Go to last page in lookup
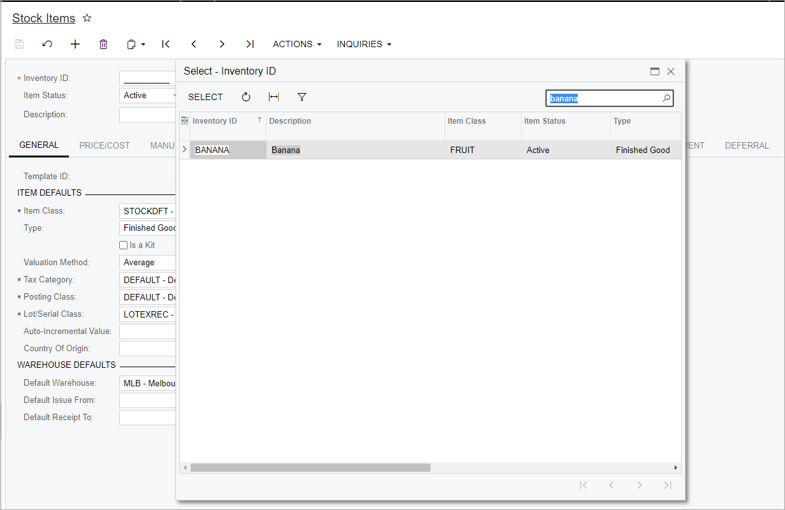The image size is (785, 510). click(668, 485)
